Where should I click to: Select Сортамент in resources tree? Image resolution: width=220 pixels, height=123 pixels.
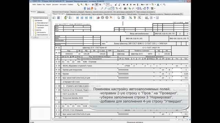[41, 28]
